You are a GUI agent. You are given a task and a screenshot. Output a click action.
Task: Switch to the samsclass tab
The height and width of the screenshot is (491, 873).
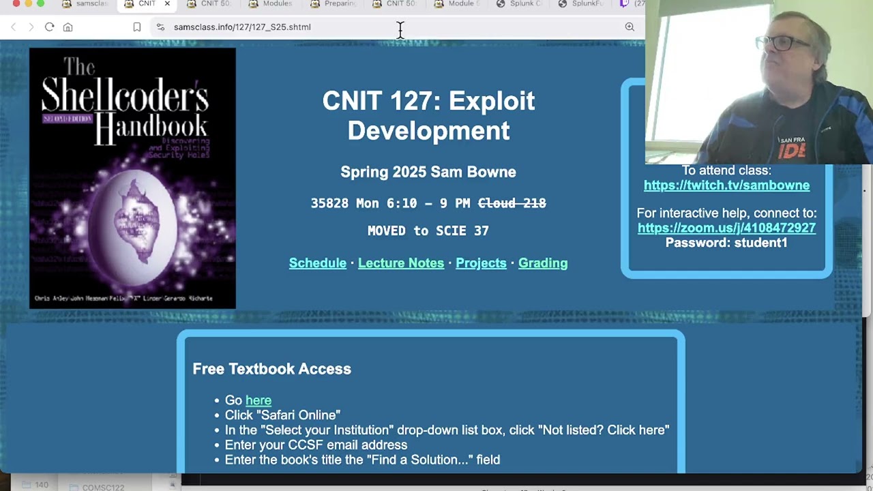click(85, 4)
